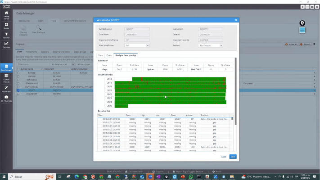Tick the XAUUSDOCT row checkbox
This screenshot has height=180, width=320.
[x=18, y=93]
